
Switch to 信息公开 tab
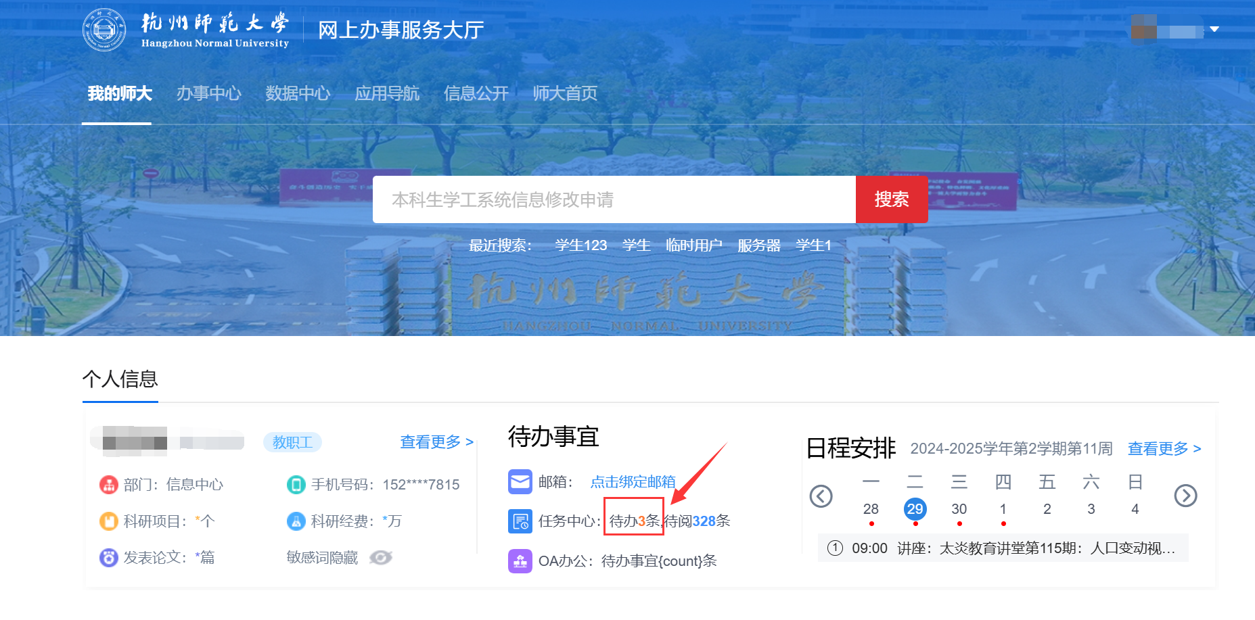476,93
